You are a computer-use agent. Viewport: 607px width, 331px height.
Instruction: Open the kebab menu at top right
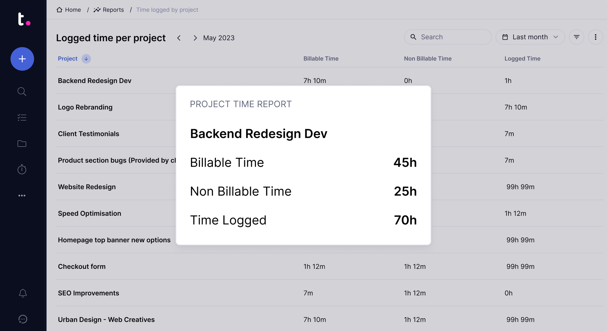click(596, 37)
